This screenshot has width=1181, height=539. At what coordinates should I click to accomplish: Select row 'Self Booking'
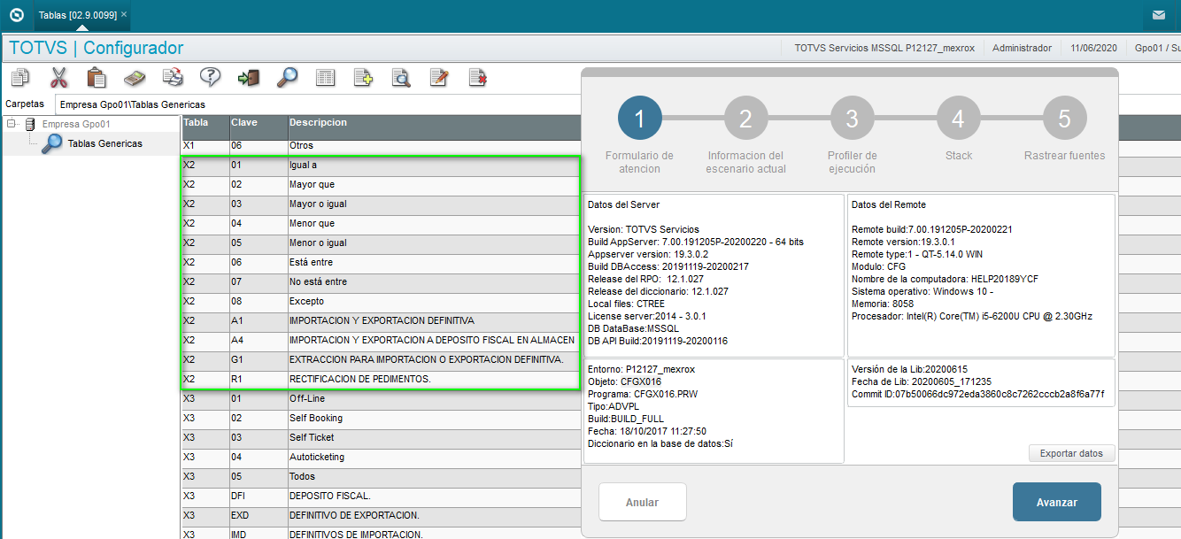(381, 418)
